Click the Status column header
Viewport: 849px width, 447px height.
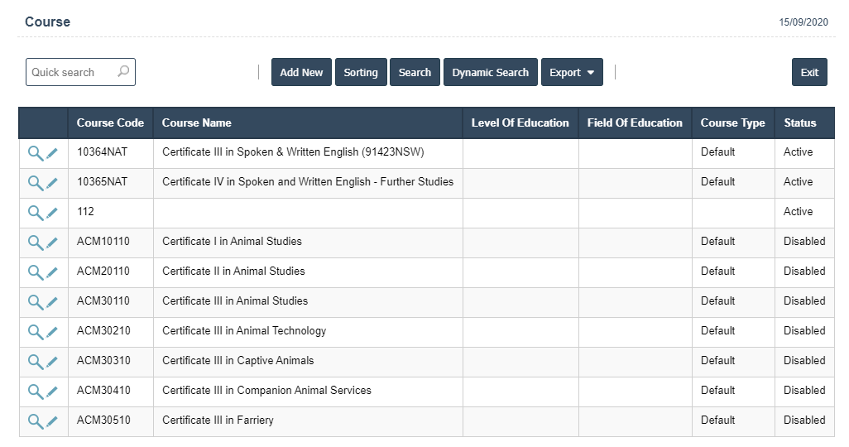point(800,123)
